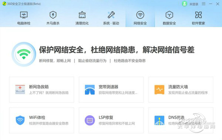Launch 流量防火墙 by its title
Viewport: 222px width, 140px height.
[x=178, y=87]
